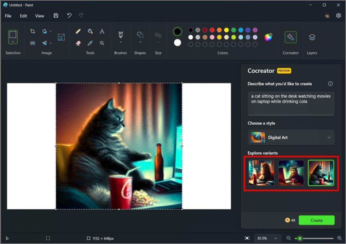Screen dimensions: 346x244
Task: Open the user account avatar
Action: tap(327, 16)
